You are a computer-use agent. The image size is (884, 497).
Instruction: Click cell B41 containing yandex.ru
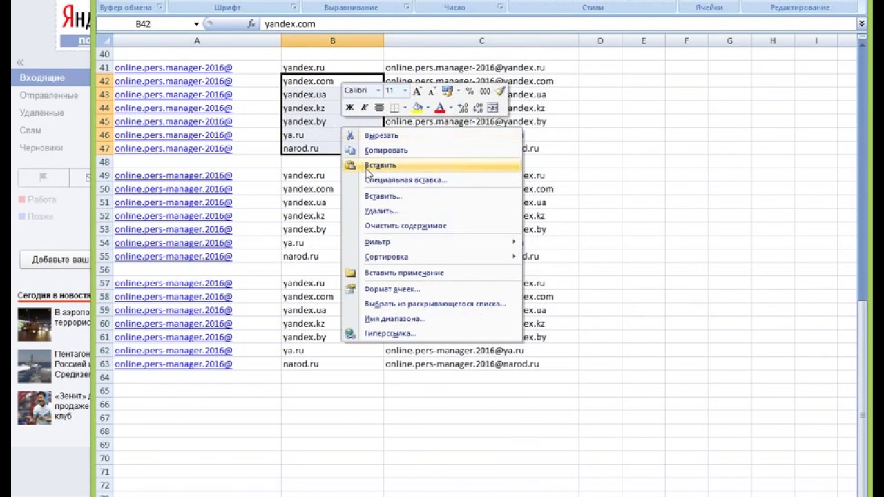[x=332, y=68]
